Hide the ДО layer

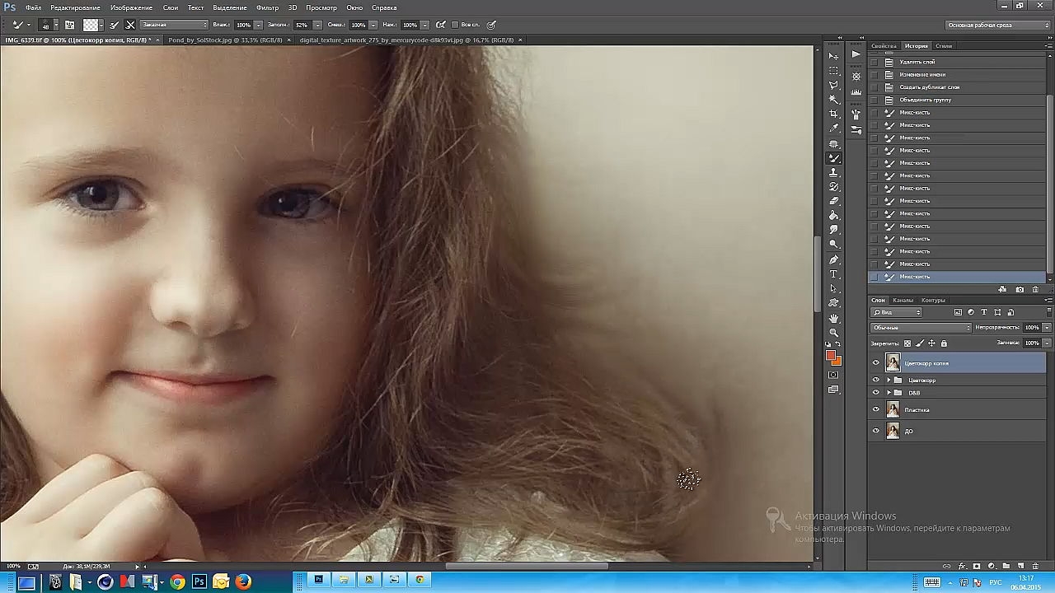coord(876,431)
